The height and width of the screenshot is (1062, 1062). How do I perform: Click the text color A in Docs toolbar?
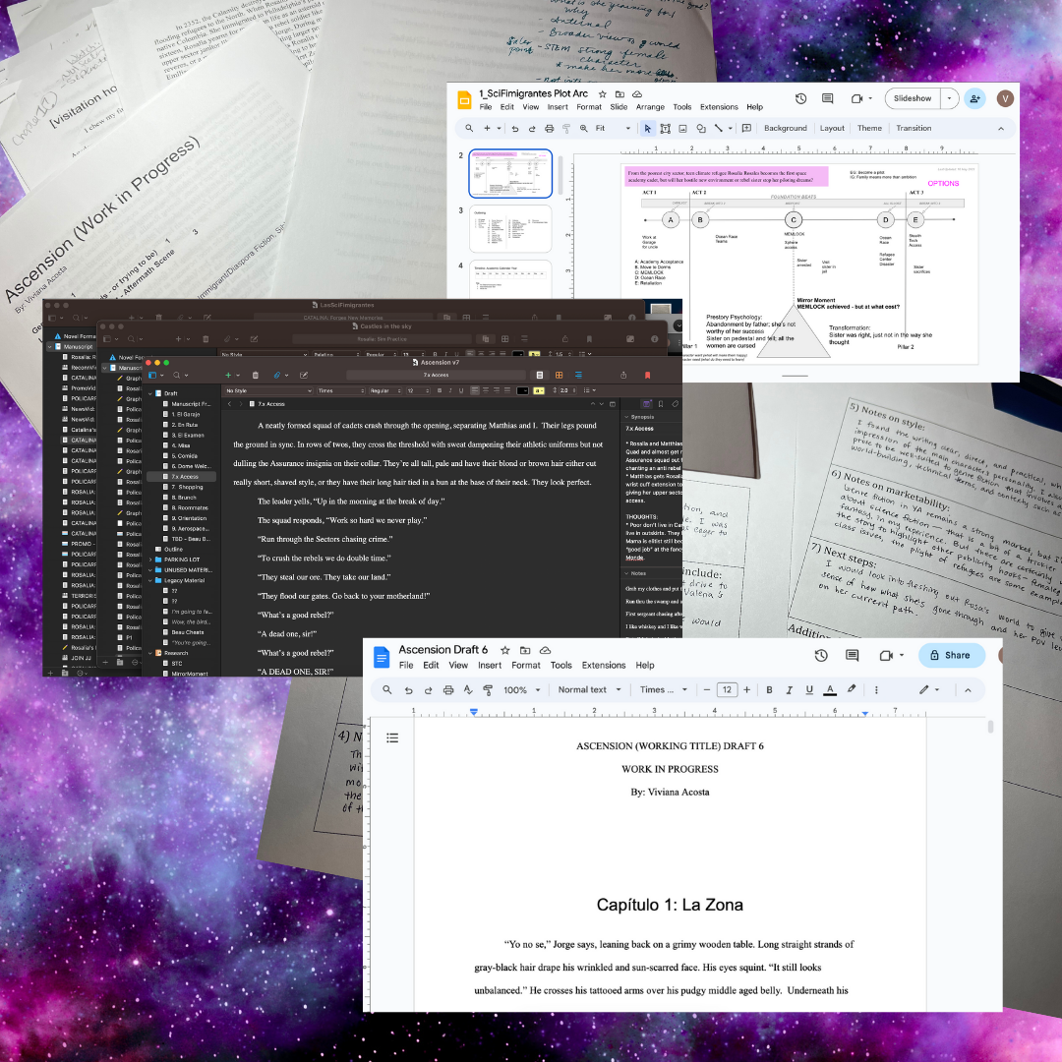pyautogui.click(x=830, y=689)
